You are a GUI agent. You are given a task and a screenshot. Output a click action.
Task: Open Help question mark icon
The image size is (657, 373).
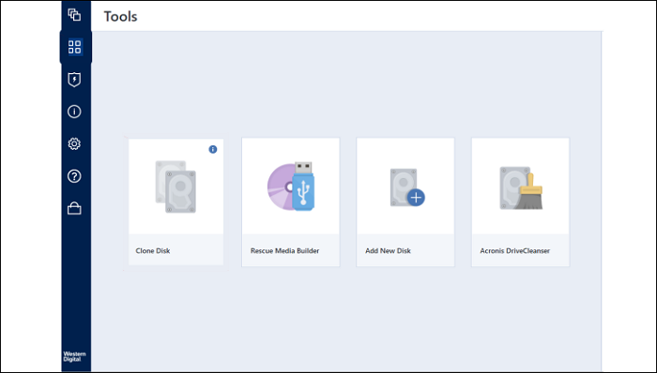click(74, 176)
